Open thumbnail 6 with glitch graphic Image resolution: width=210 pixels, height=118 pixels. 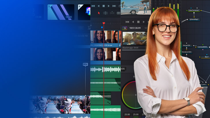point(84,12)
